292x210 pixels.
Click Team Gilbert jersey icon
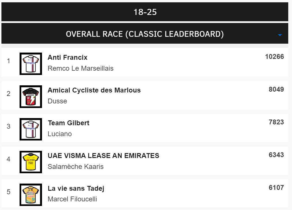(x=31, y=129)
